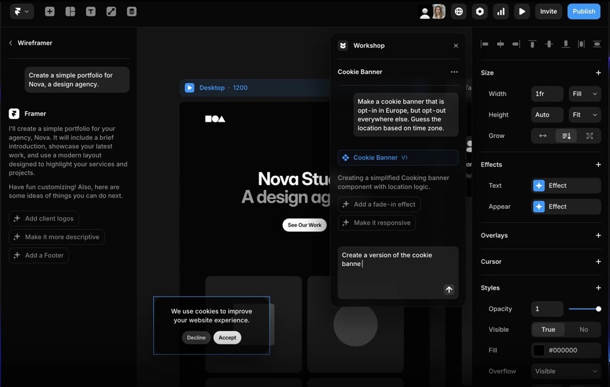Distribute horizontally icon

(581, 44)
